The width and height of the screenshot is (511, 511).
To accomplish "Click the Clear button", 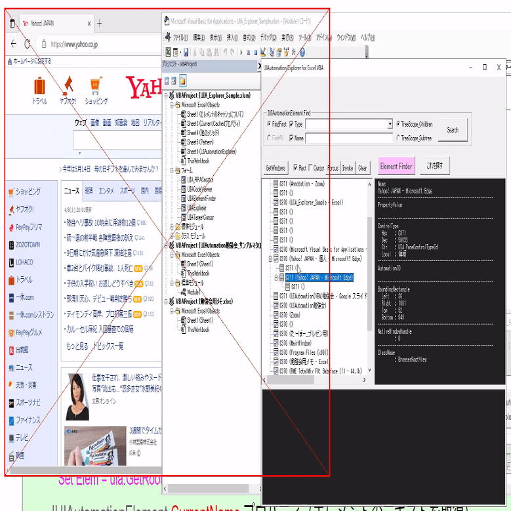I will 362,168.
